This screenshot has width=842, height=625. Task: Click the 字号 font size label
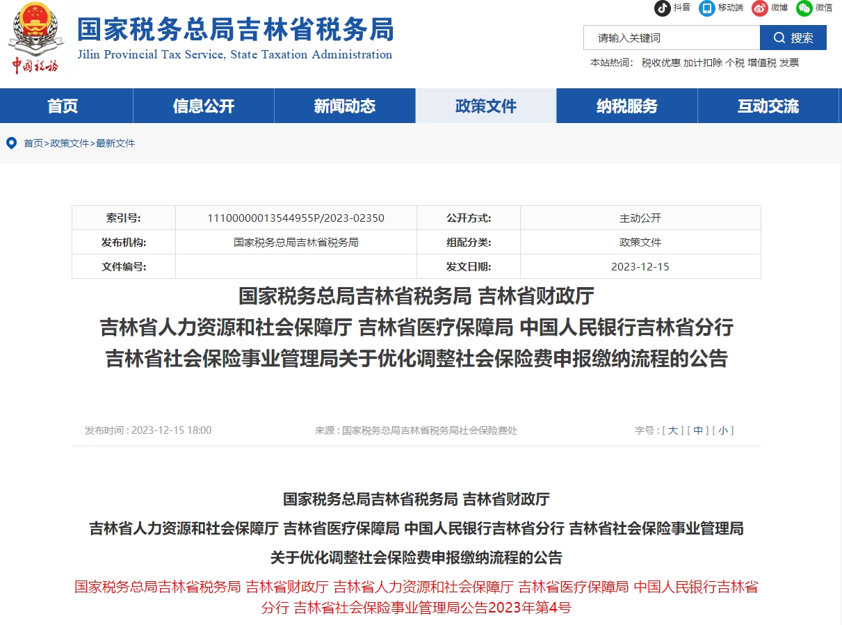646,430
